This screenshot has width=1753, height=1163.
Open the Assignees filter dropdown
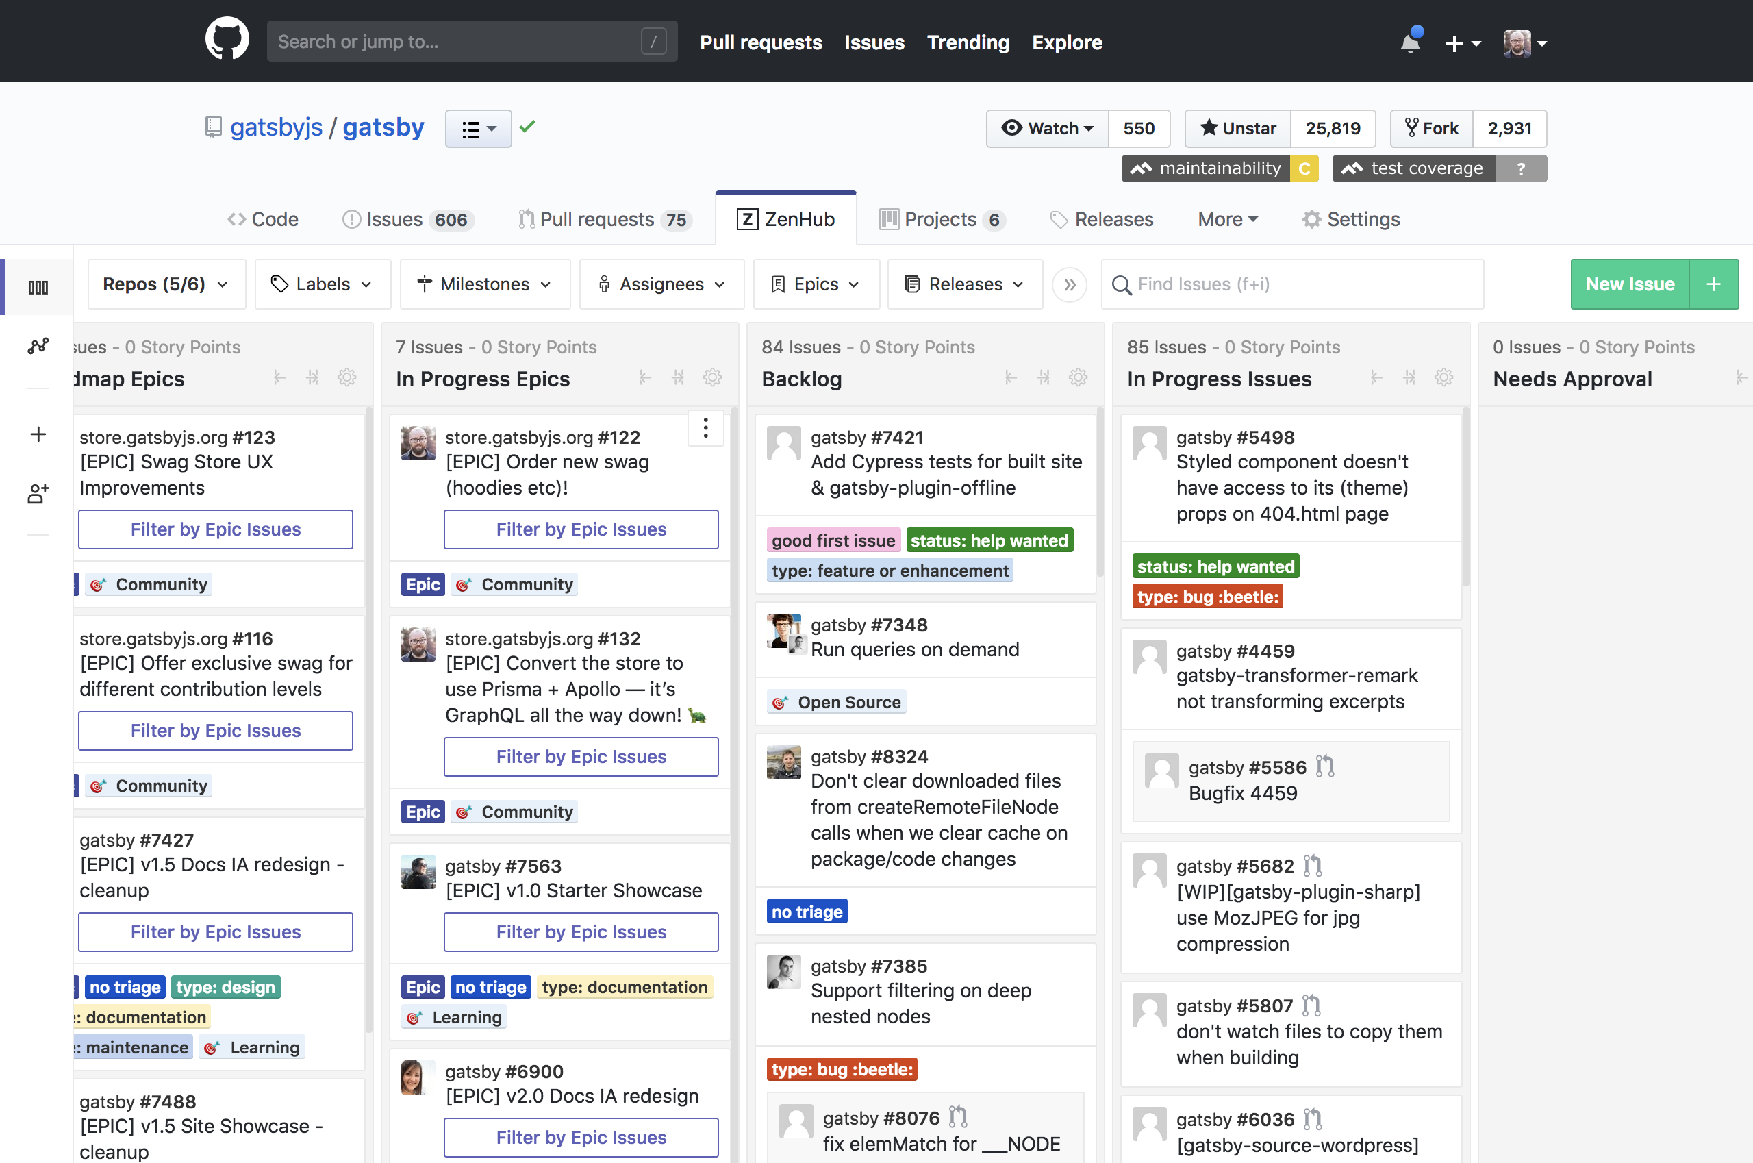661,284
